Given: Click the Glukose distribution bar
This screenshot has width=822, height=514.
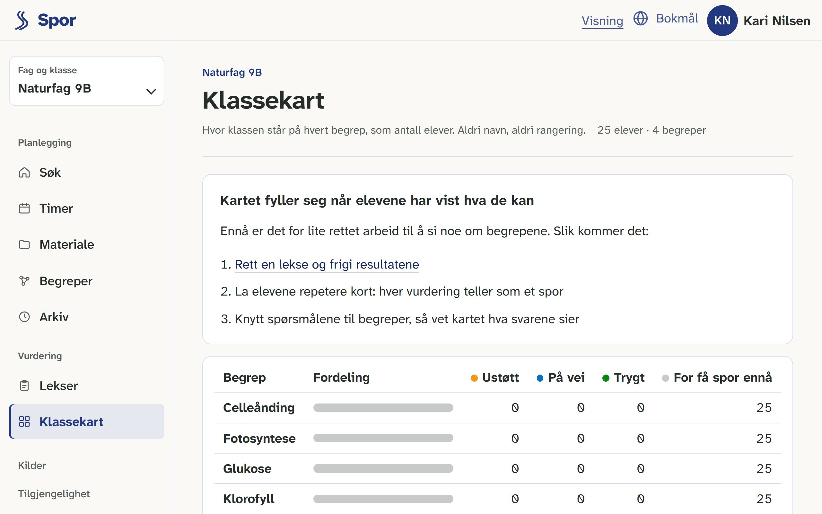Looking at the screenshot, I should click(383, 468).
